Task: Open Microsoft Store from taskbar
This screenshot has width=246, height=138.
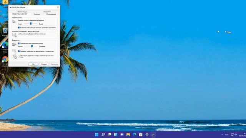Action: (141, 135)
